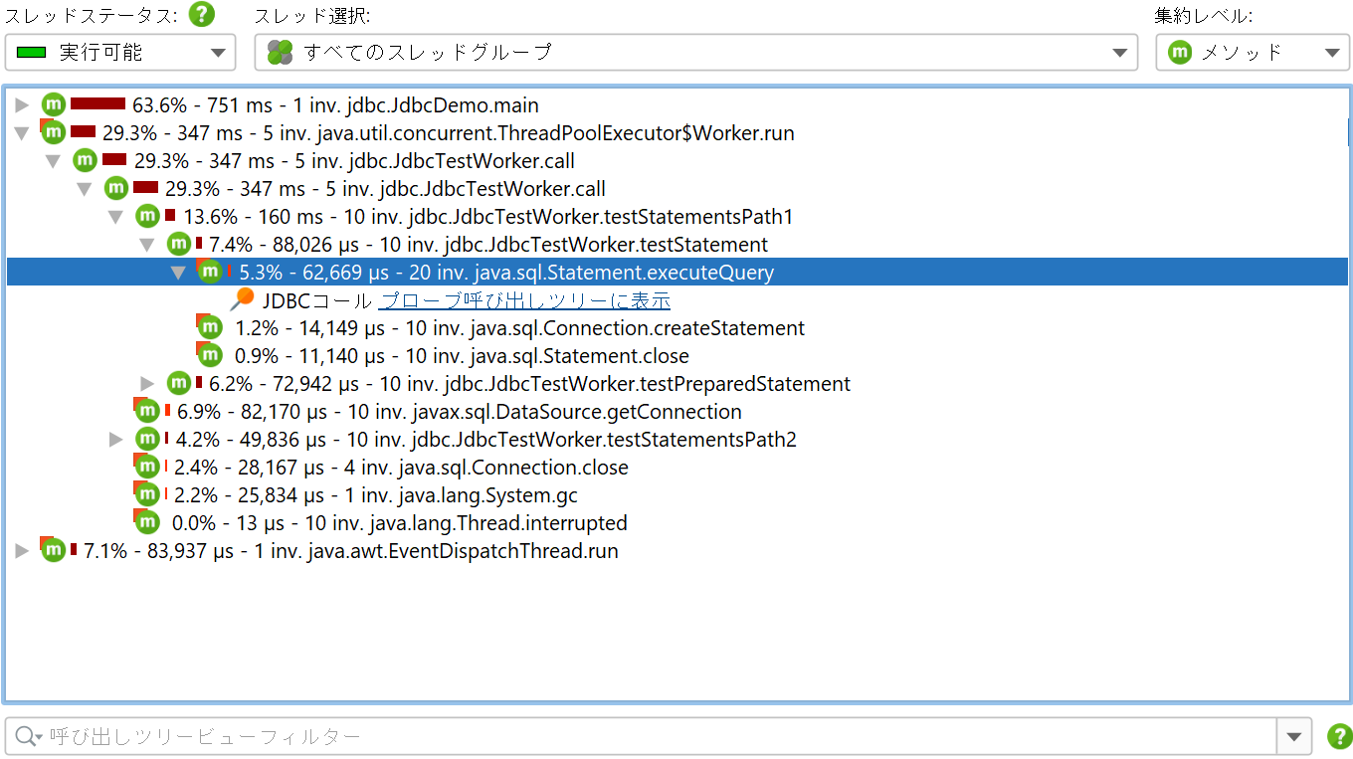
Task: Click the JDBC call pin icon
Action: click(x=242, y=299)
